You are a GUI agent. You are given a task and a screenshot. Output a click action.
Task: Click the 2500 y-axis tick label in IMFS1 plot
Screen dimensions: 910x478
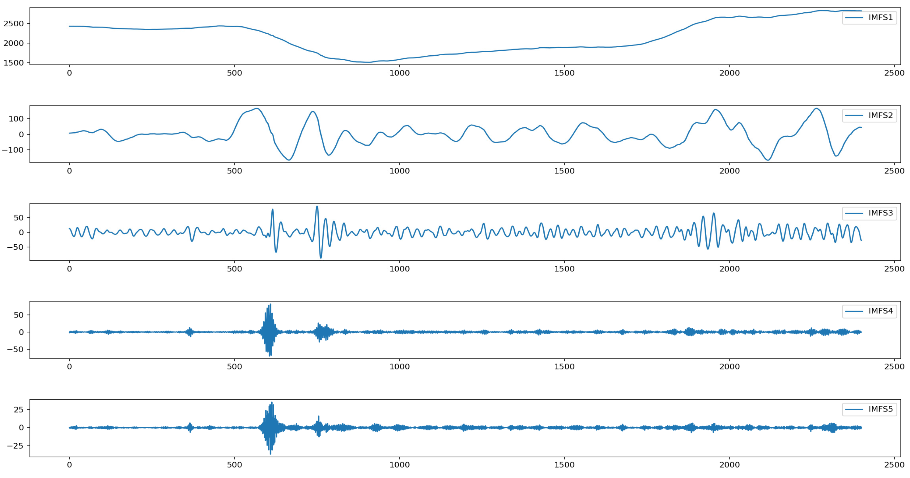click(x=13, y=24)
